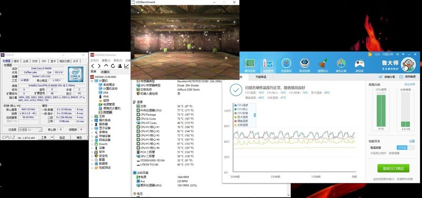The image size is (422, 198).
Task: Click CPU-Z 工具 button
Action: click(44, 137)
